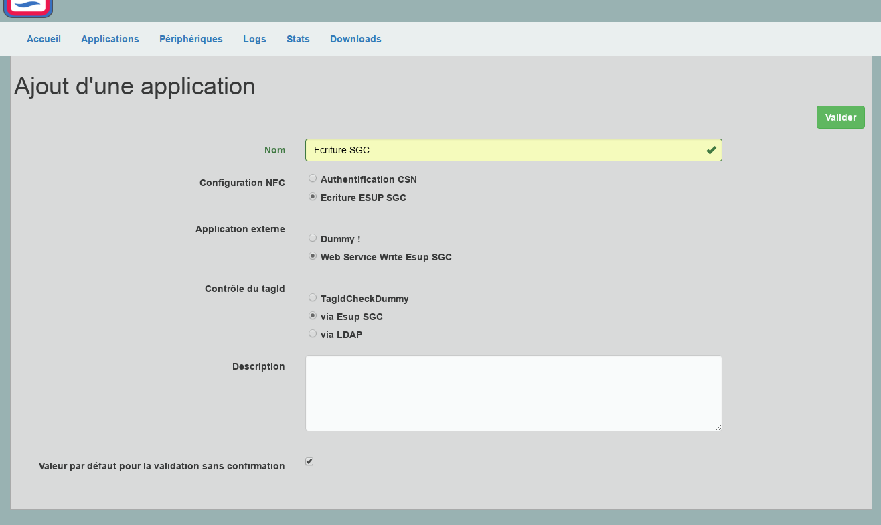Click the application logo in the top-left corner
Screen dimensions: 881x525
(28, 7)
